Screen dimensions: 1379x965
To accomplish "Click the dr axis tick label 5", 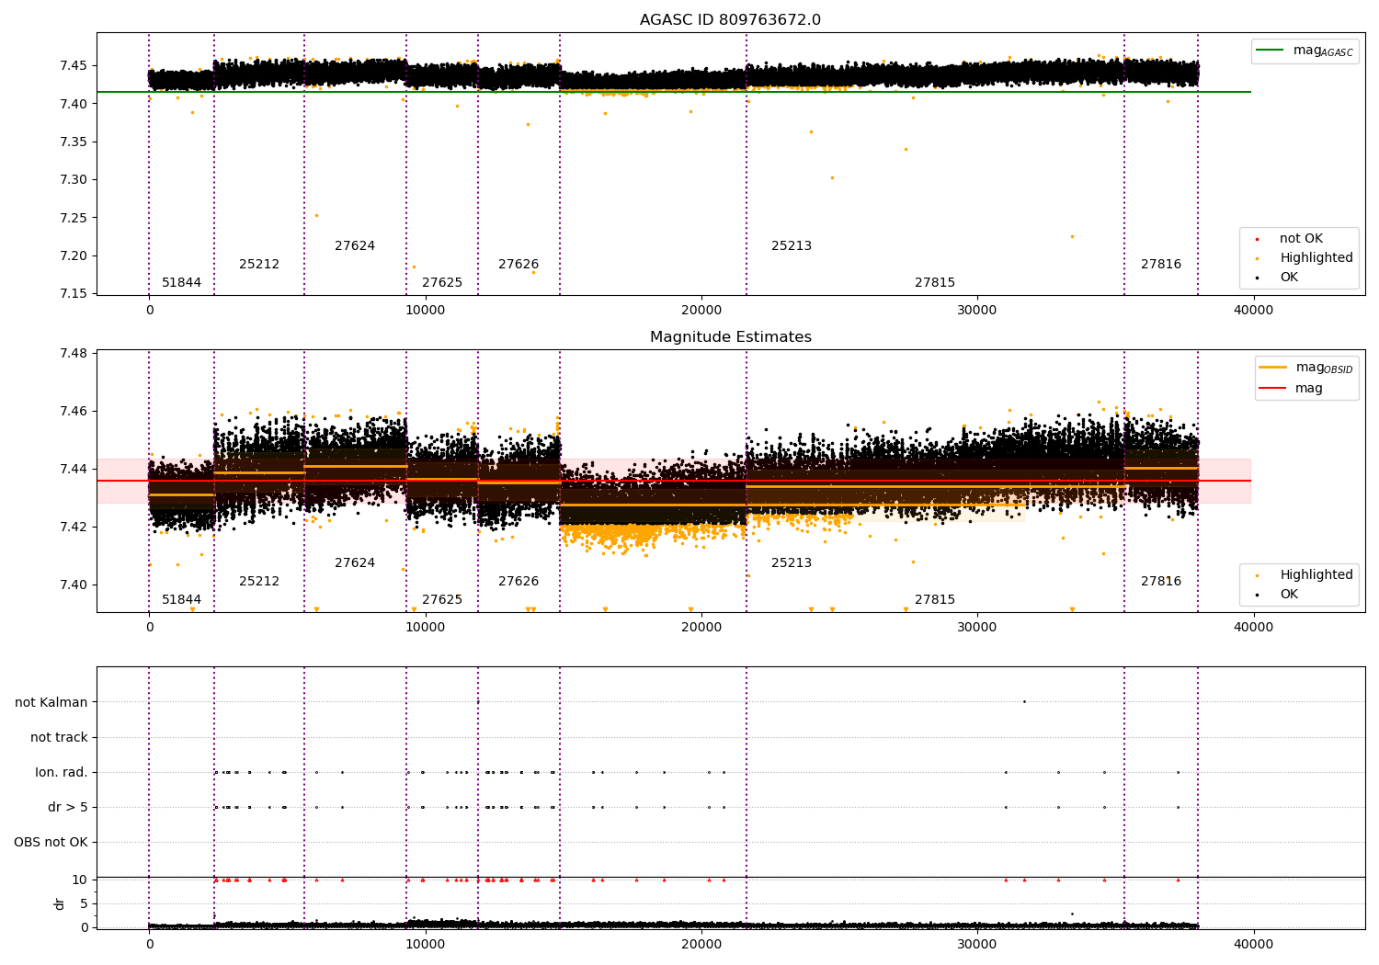I will tap(85, 904).
